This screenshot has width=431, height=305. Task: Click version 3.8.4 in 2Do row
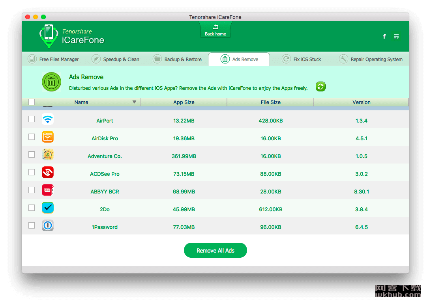pos(362,210)
